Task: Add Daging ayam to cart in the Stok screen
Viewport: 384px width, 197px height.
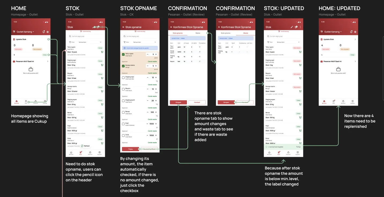Action: coord(102,105)
